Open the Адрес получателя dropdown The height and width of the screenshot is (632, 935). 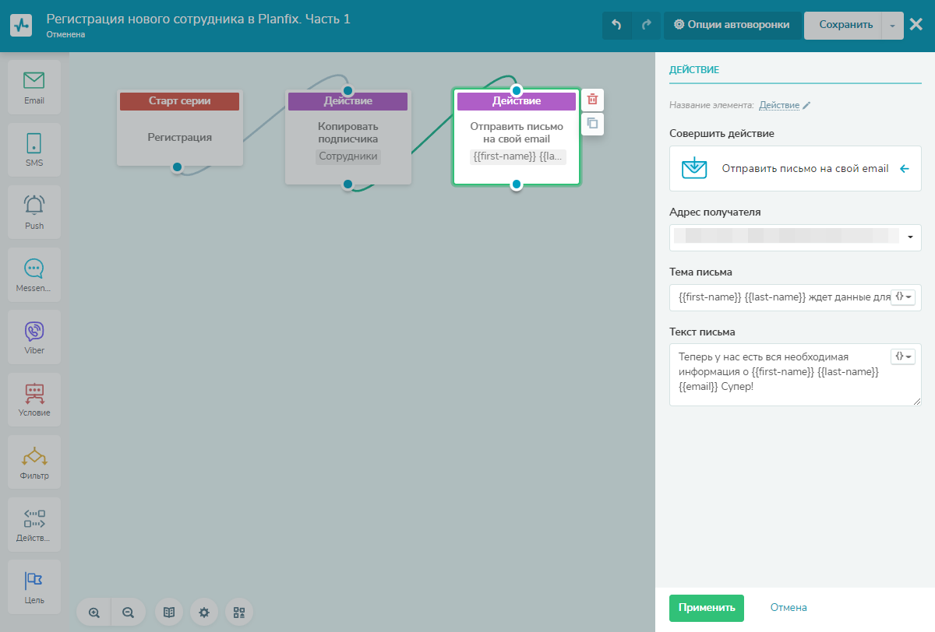[x=796, y=237]
